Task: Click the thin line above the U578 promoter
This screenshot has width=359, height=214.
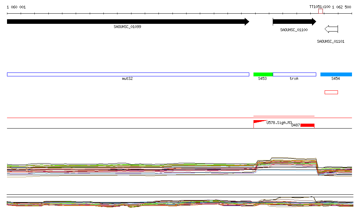Action: coord(284,116)
